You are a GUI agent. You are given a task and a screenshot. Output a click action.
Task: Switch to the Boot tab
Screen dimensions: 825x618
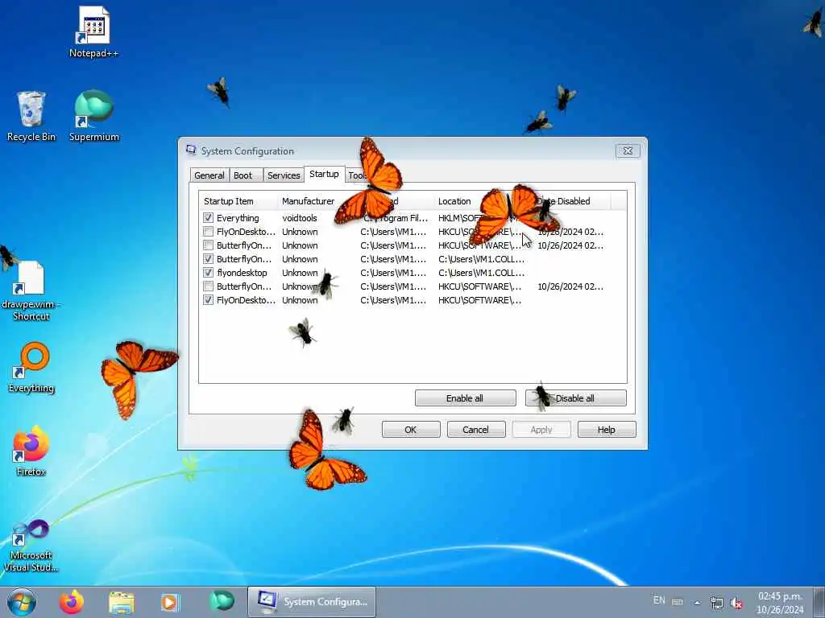pyautogui.click(x=243, y=175)
